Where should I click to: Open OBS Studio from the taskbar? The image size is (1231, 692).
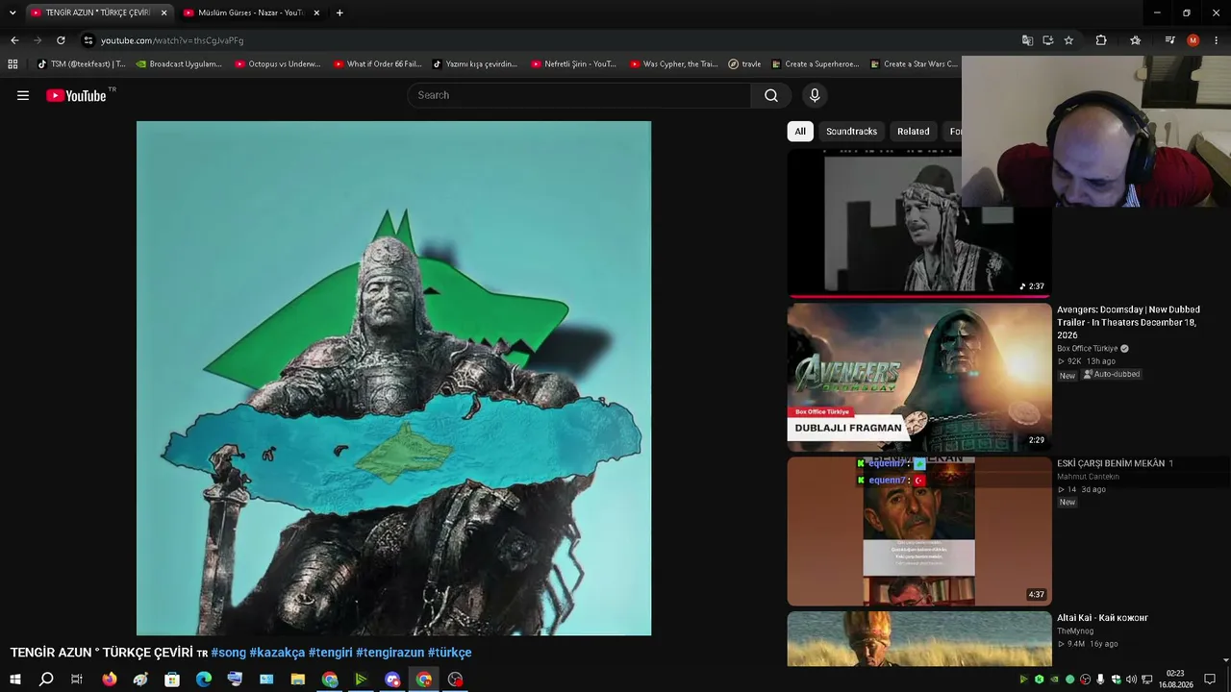click(x=455, y=680)
